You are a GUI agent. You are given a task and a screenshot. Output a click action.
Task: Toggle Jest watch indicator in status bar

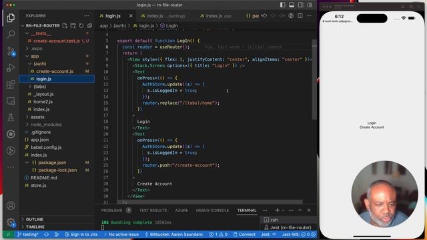(269, 234)
